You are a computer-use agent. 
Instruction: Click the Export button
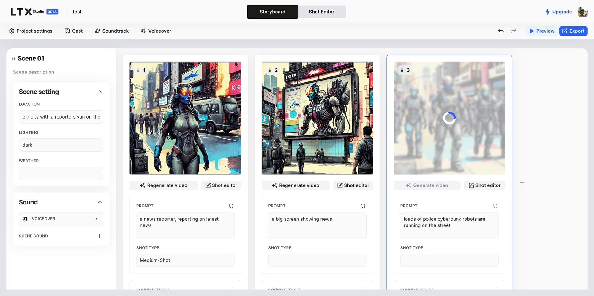pos(573,31)
